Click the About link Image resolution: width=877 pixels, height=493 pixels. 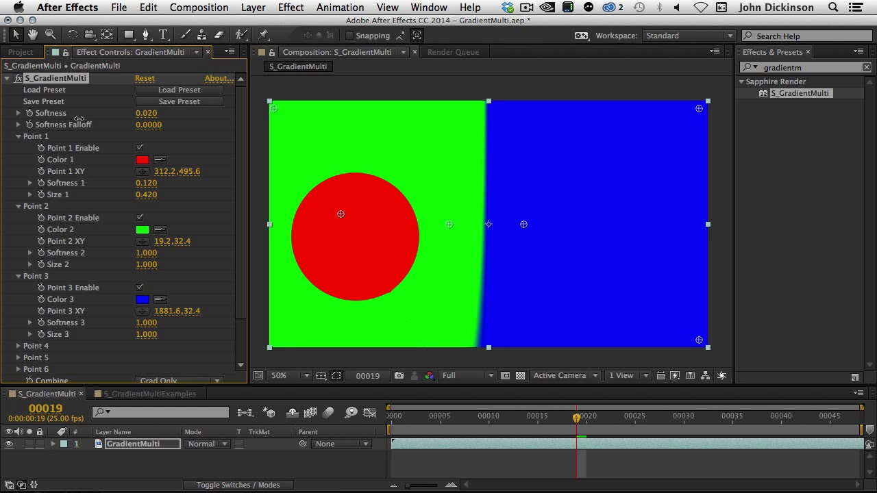pos(219,78)
